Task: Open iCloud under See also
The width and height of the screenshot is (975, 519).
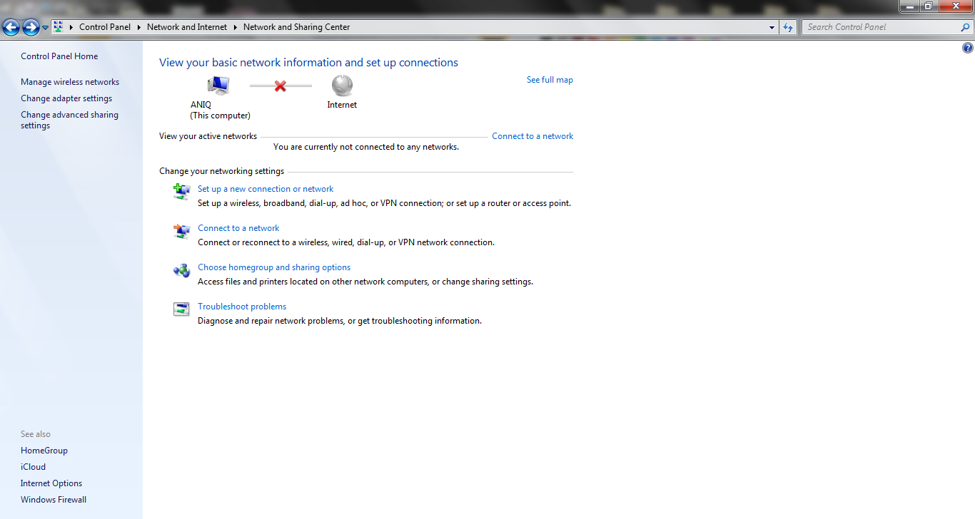Action: click(33, 467)
